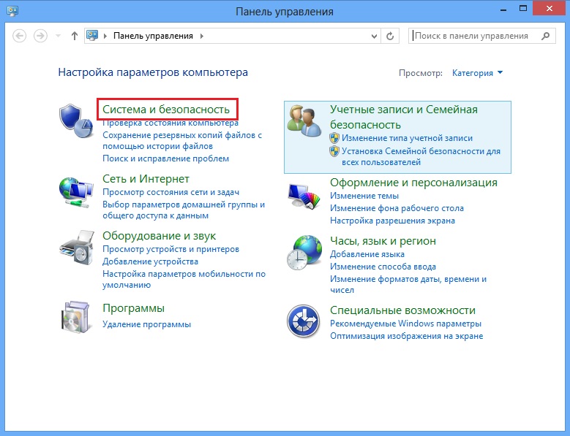
Task: Click Рекомендуемые Windows параметры link
Action: (405, 324)
